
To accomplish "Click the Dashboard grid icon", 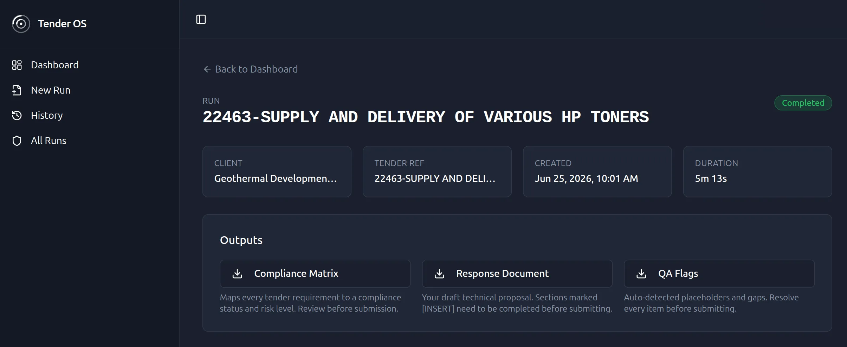I will 17,65.
